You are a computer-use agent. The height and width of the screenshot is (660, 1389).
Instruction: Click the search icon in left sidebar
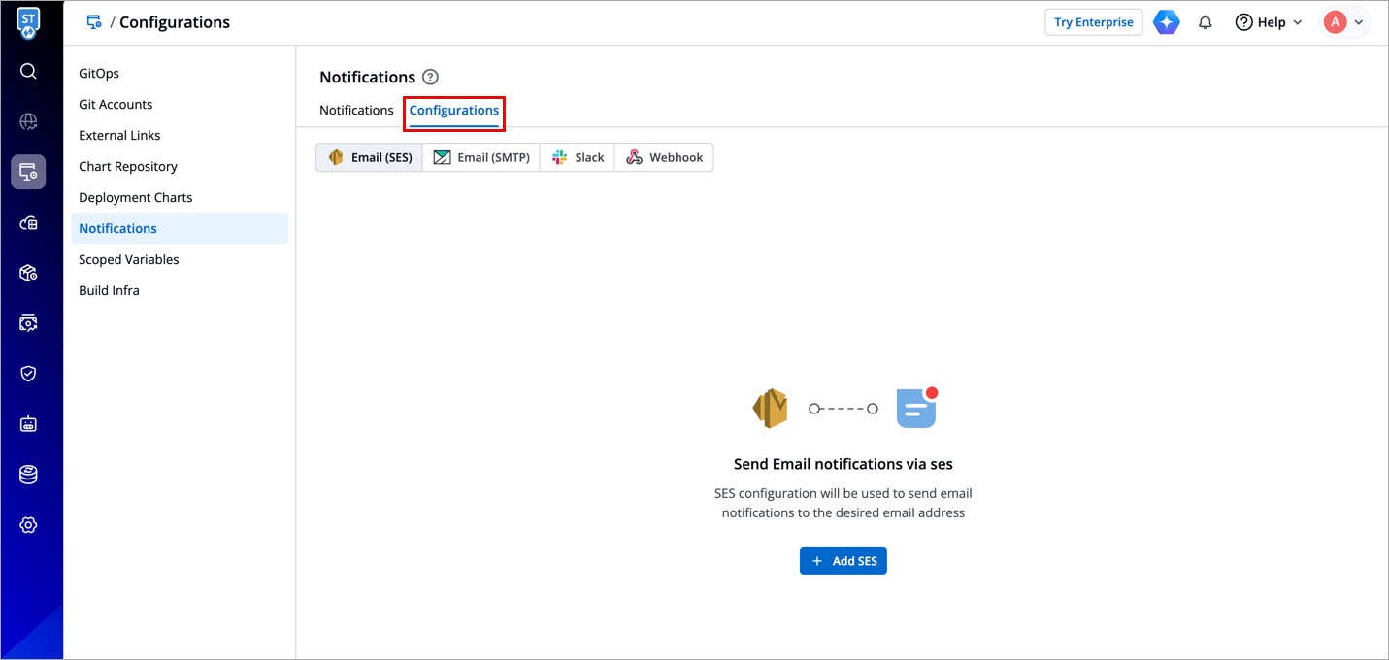tap(28, 71)
